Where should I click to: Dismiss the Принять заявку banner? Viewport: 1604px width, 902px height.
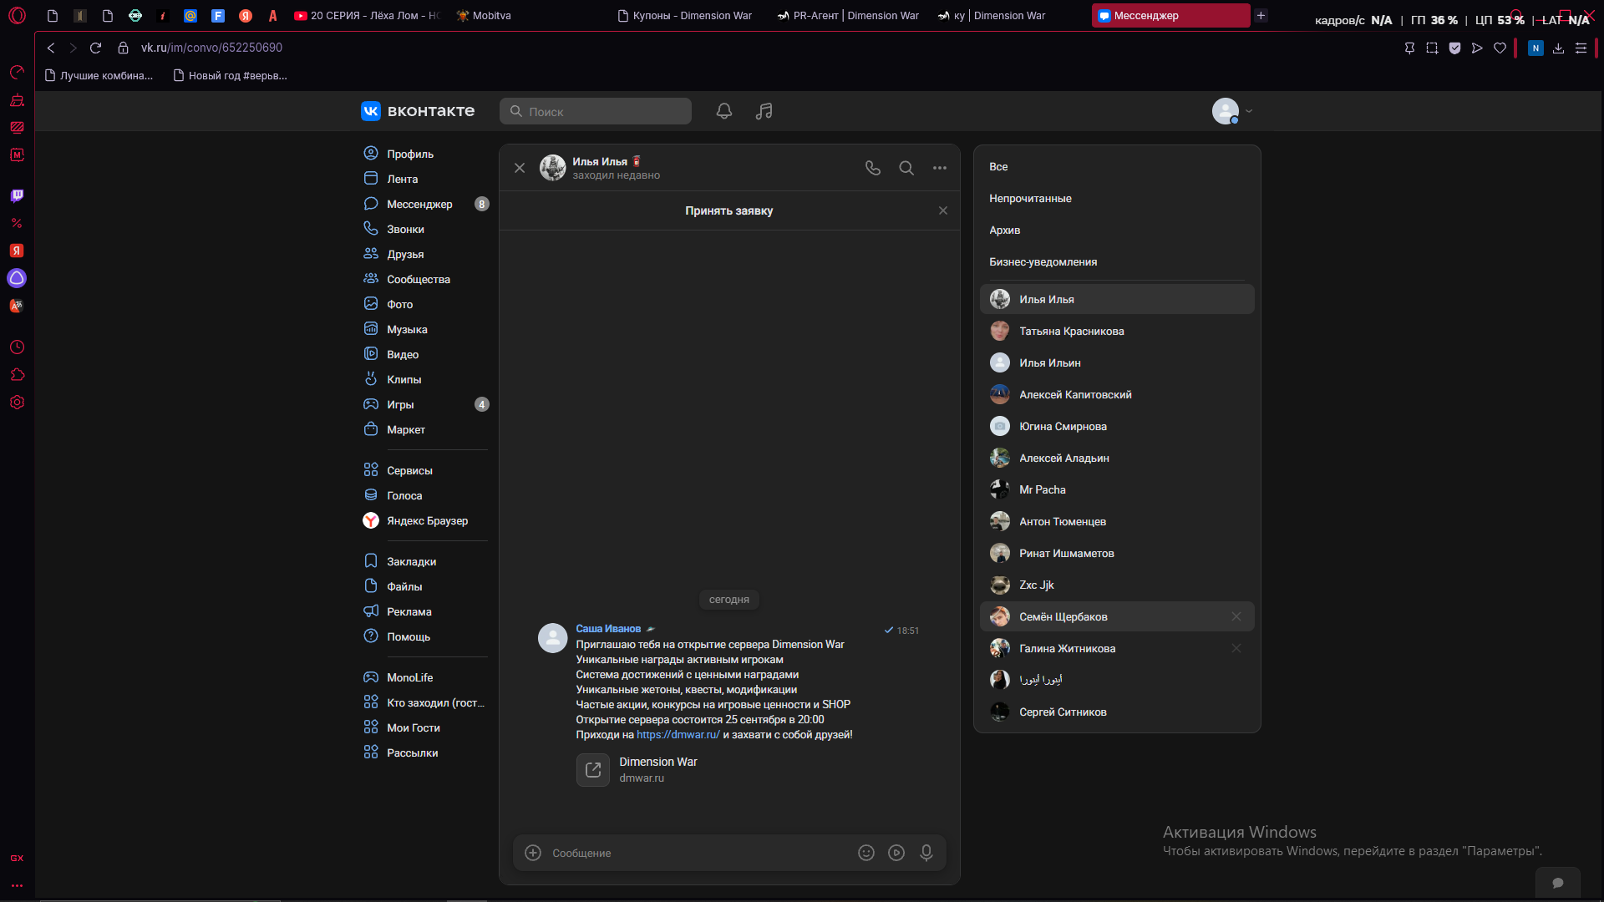coord(943,210)
